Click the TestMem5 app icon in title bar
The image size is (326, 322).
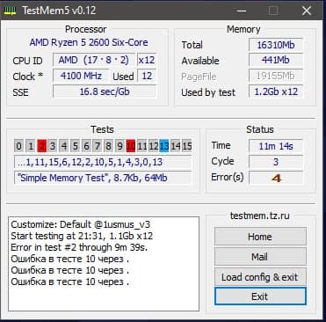(x=10, y=11)
